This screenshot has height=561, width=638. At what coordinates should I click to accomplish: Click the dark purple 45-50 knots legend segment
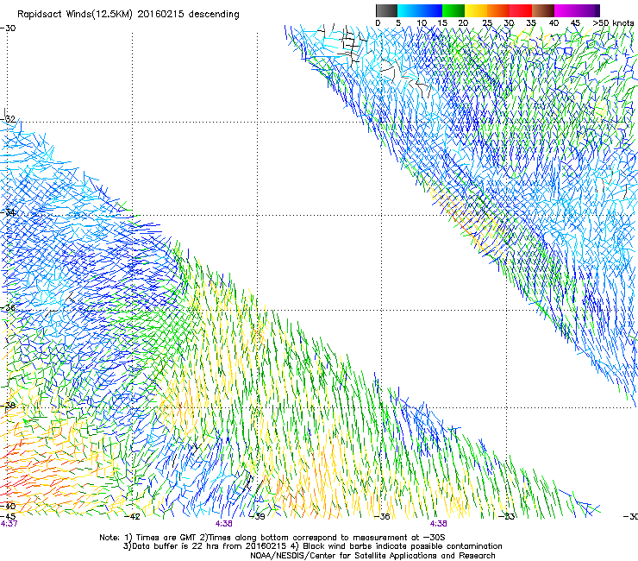tap(588, 10)
